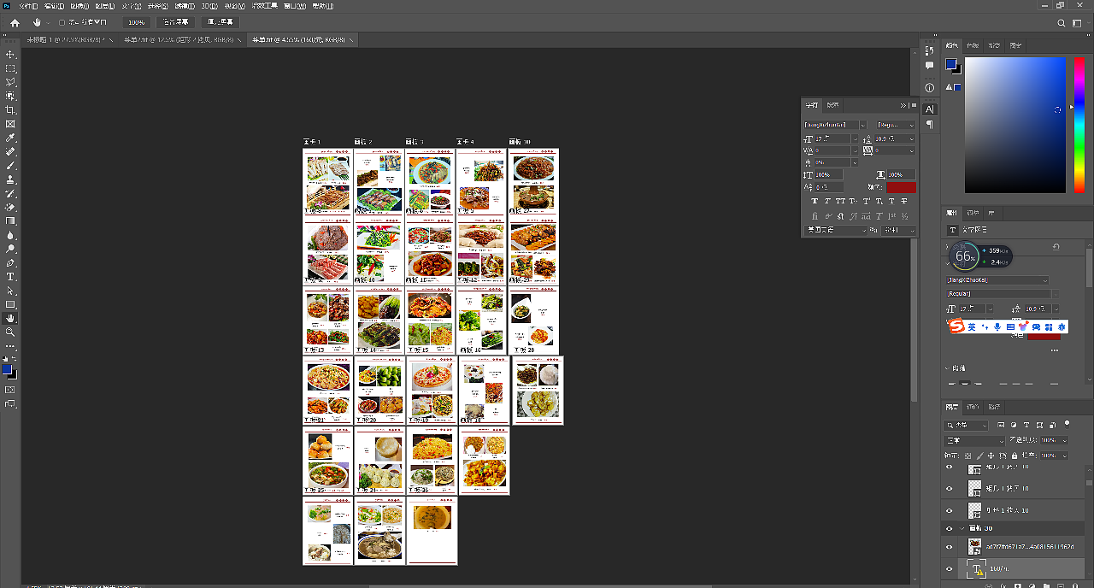This screenshot has width=1094, height=588.
Task: Select the Horizontal Type tool in toolbar
Action: 10,277
